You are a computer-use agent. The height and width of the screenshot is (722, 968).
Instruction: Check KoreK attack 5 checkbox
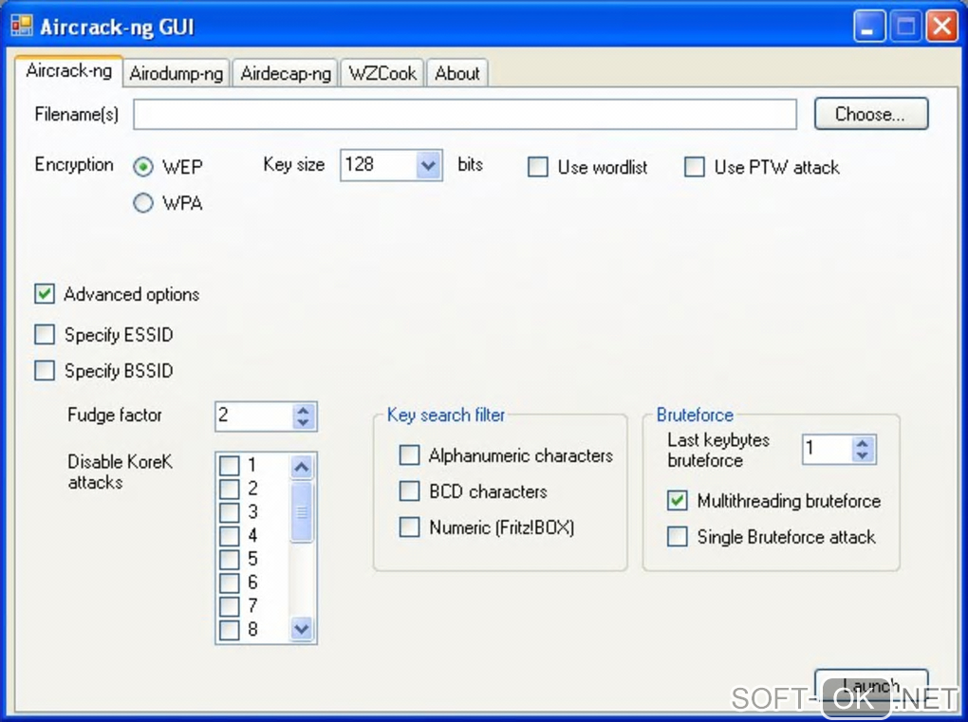click(x=230, y=559)
